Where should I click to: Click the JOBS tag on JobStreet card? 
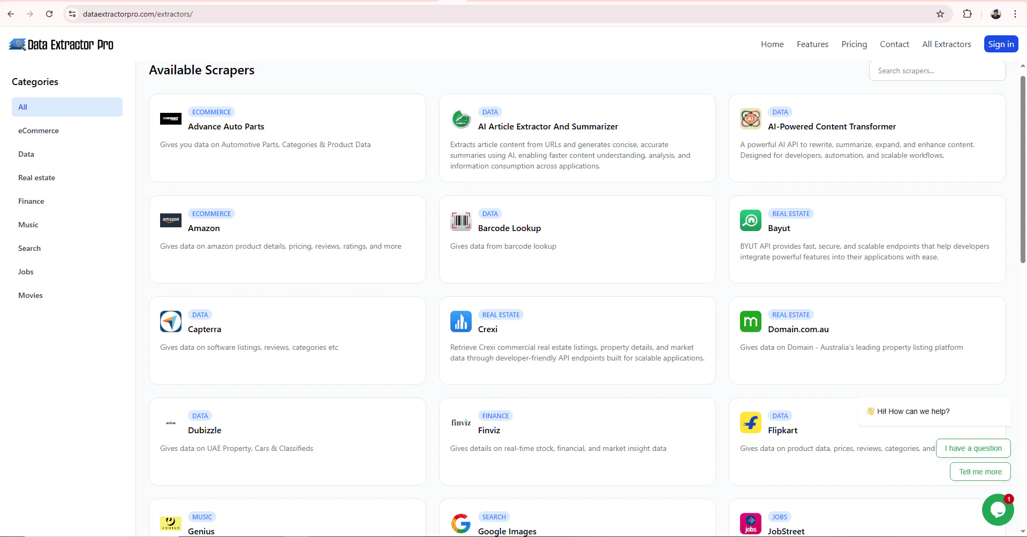pyautogui.click(x=780, y=517)
